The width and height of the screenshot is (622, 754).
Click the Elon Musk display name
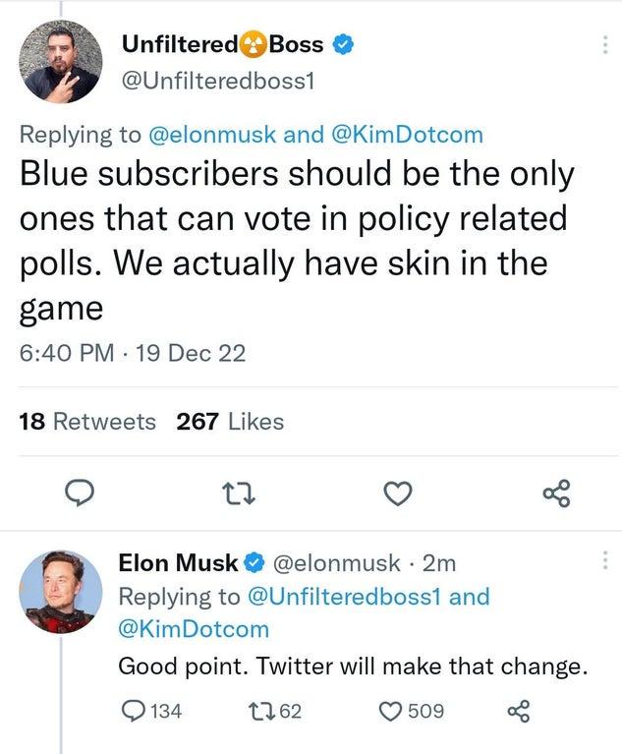178,563
